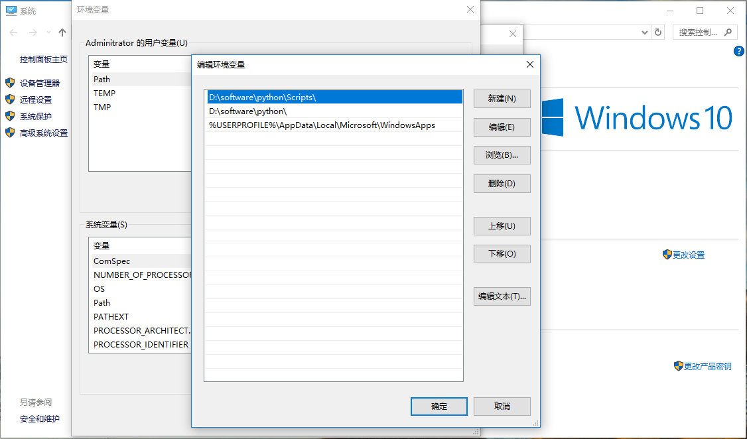Click the 编辑文本(T)... button
This screenshot has width=747, height=439.
(502, 296)
